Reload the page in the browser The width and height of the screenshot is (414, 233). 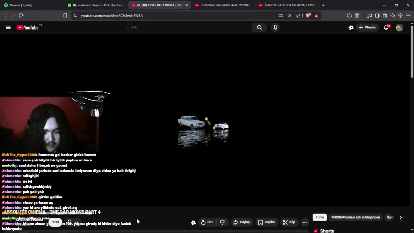[x=21, y=16]
